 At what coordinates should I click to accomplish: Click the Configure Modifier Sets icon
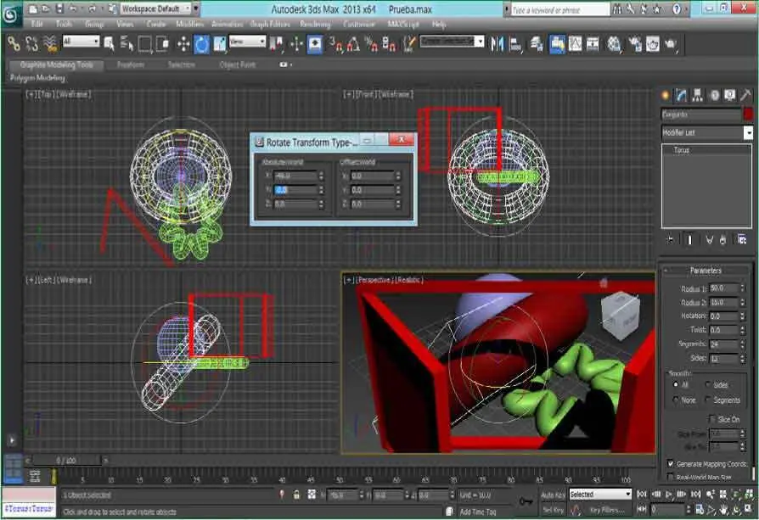pyautogui.click(x=741, y=239)
